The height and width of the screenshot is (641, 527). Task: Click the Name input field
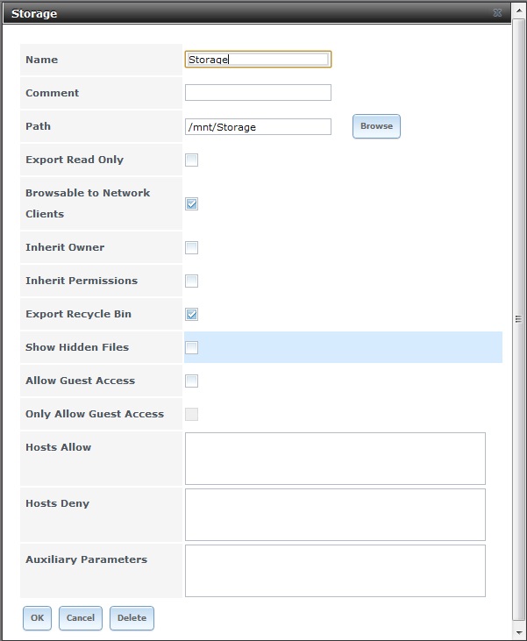258,60
